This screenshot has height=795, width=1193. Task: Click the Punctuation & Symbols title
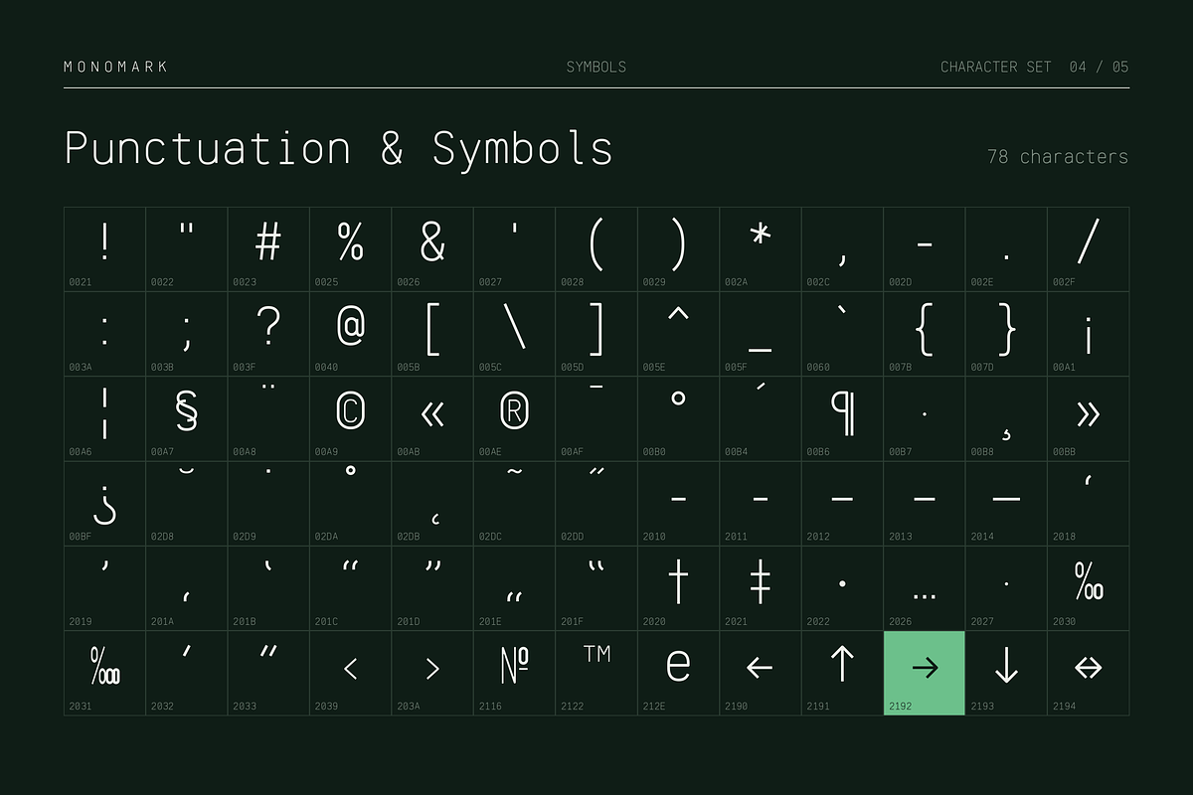point(338,148)
